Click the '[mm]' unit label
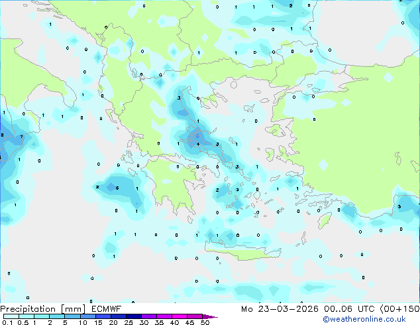Screen dimensions: 420x325 point(73,309)
